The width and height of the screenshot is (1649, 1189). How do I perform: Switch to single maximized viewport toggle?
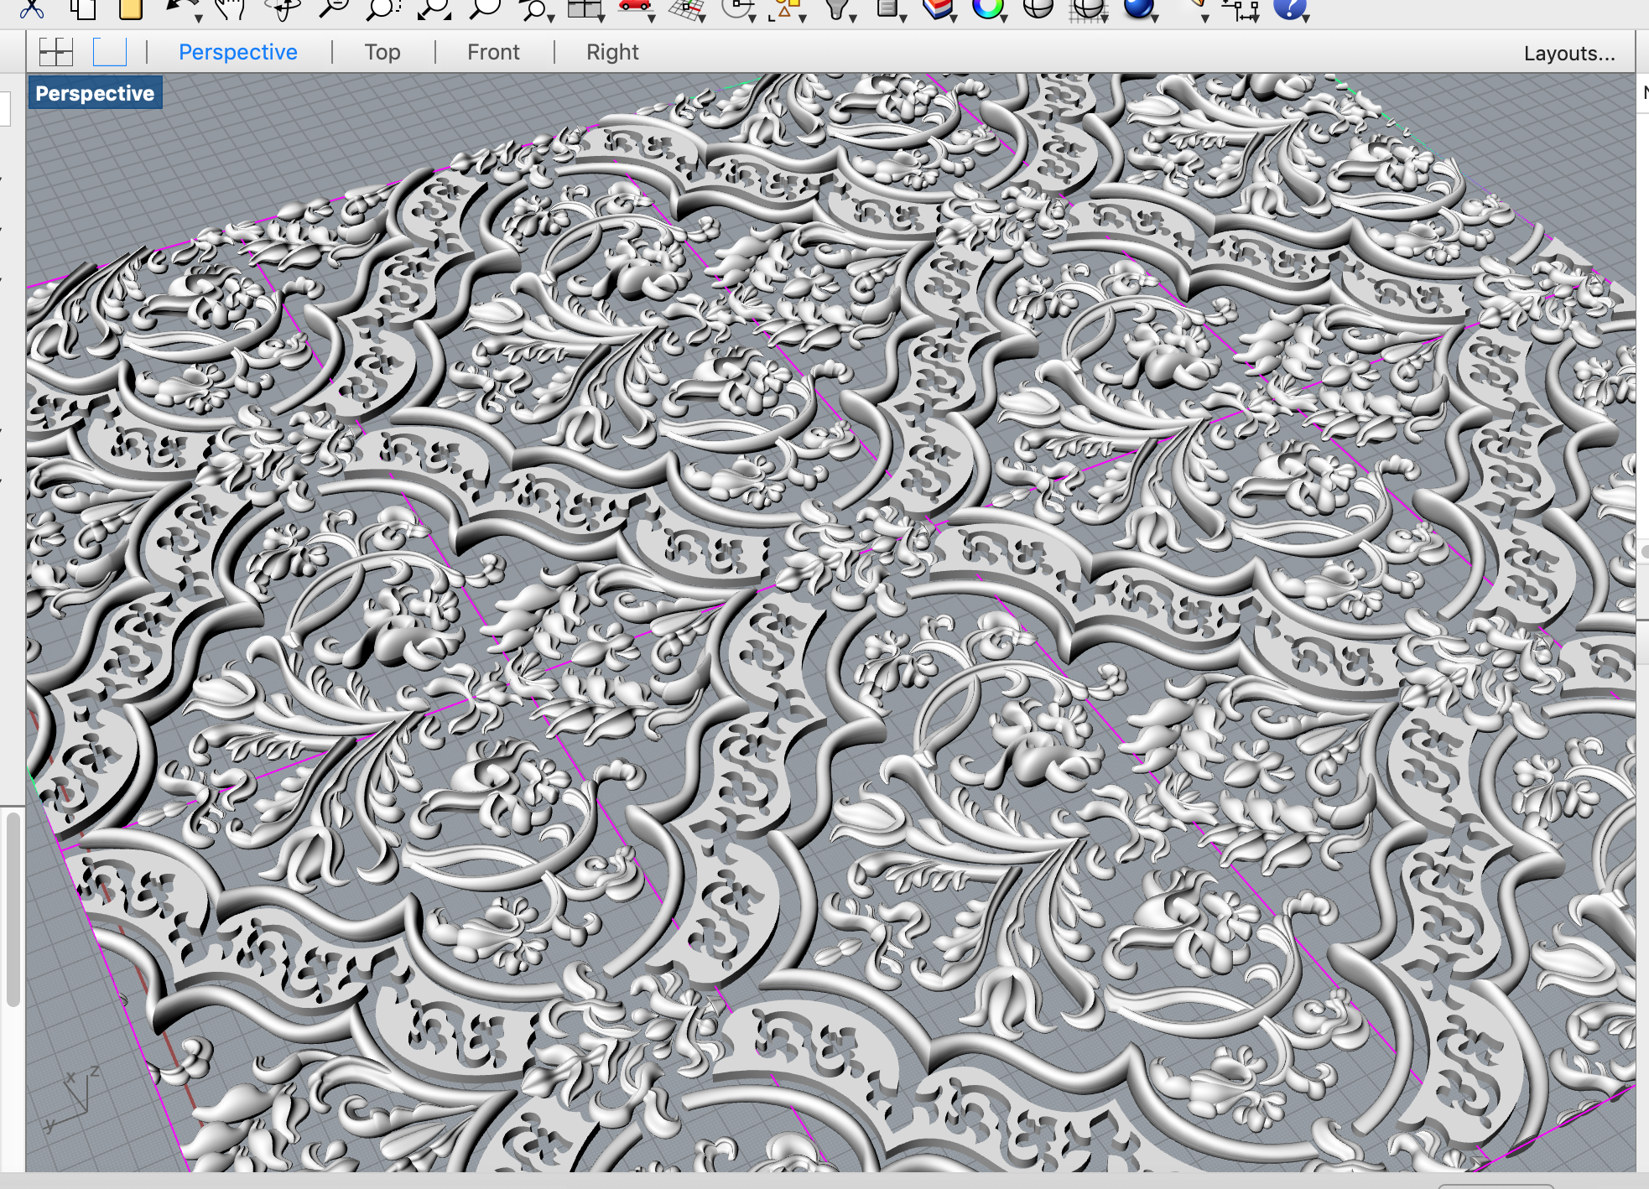coord(110,52)
